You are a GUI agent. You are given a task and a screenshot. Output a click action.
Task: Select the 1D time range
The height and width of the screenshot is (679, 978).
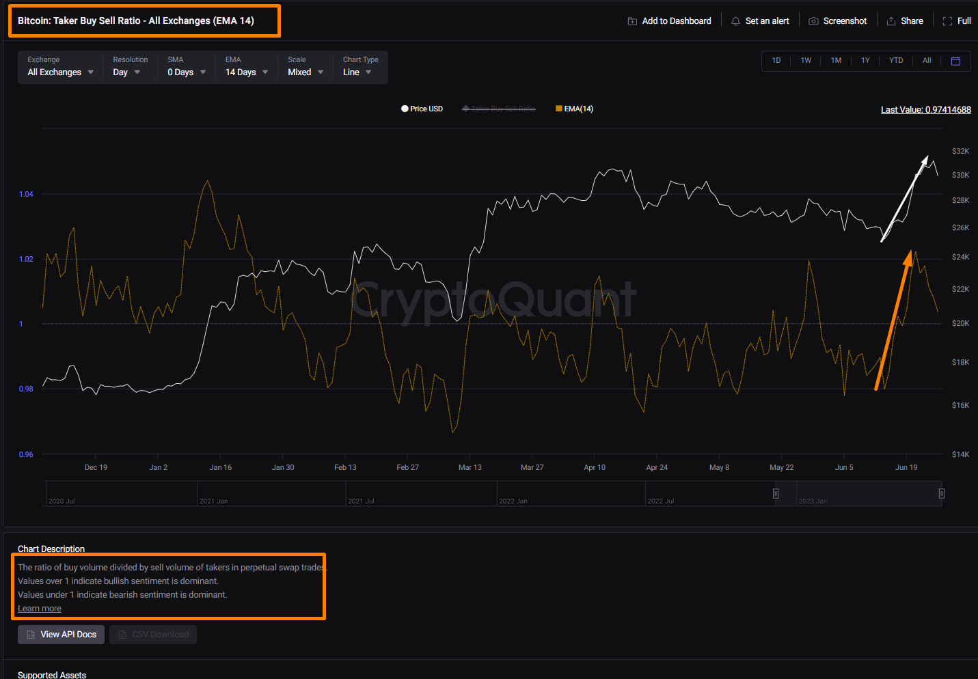pos(776,61)
